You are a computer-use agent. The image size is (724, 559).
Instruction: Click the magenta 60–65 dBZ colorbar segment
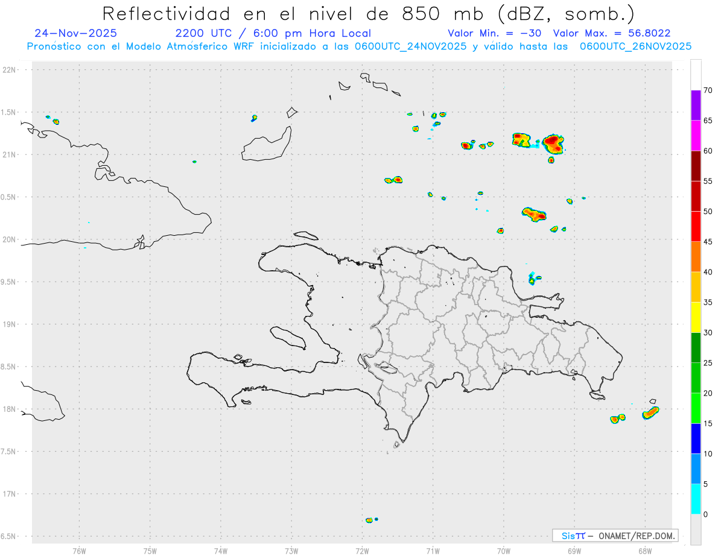696,136
